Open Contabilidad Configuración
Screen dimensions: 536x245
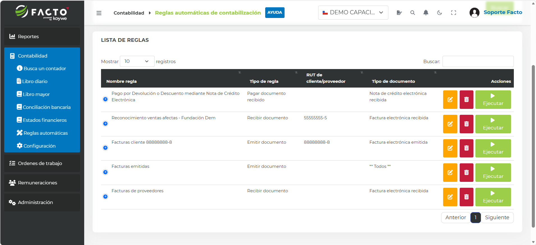pos(36,146)
